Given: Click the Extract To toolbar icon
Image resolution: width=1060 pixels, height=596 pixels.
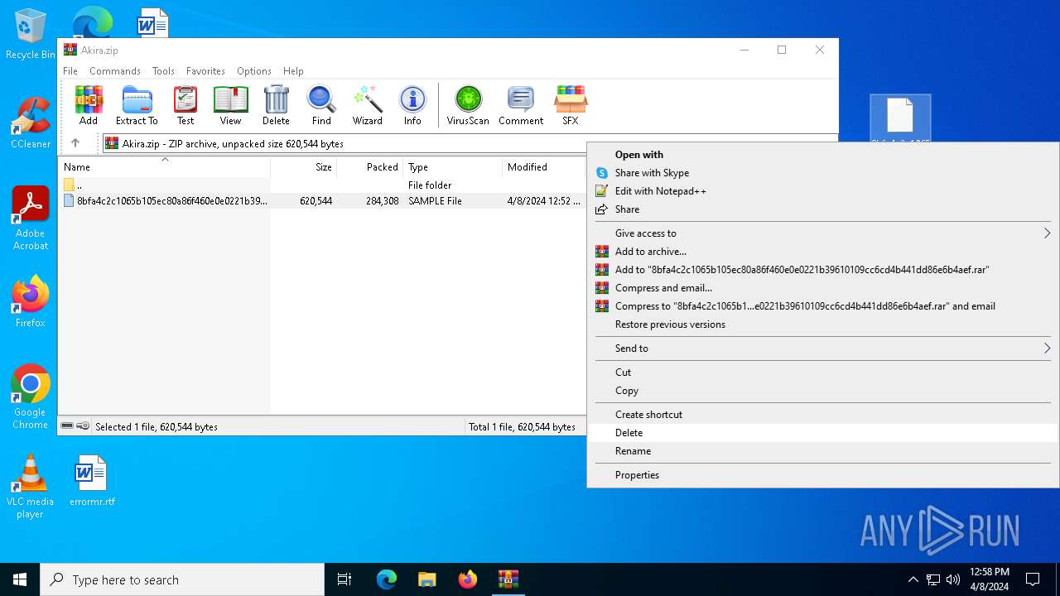Looking at the screenshot, I should (x=137, y=105).
